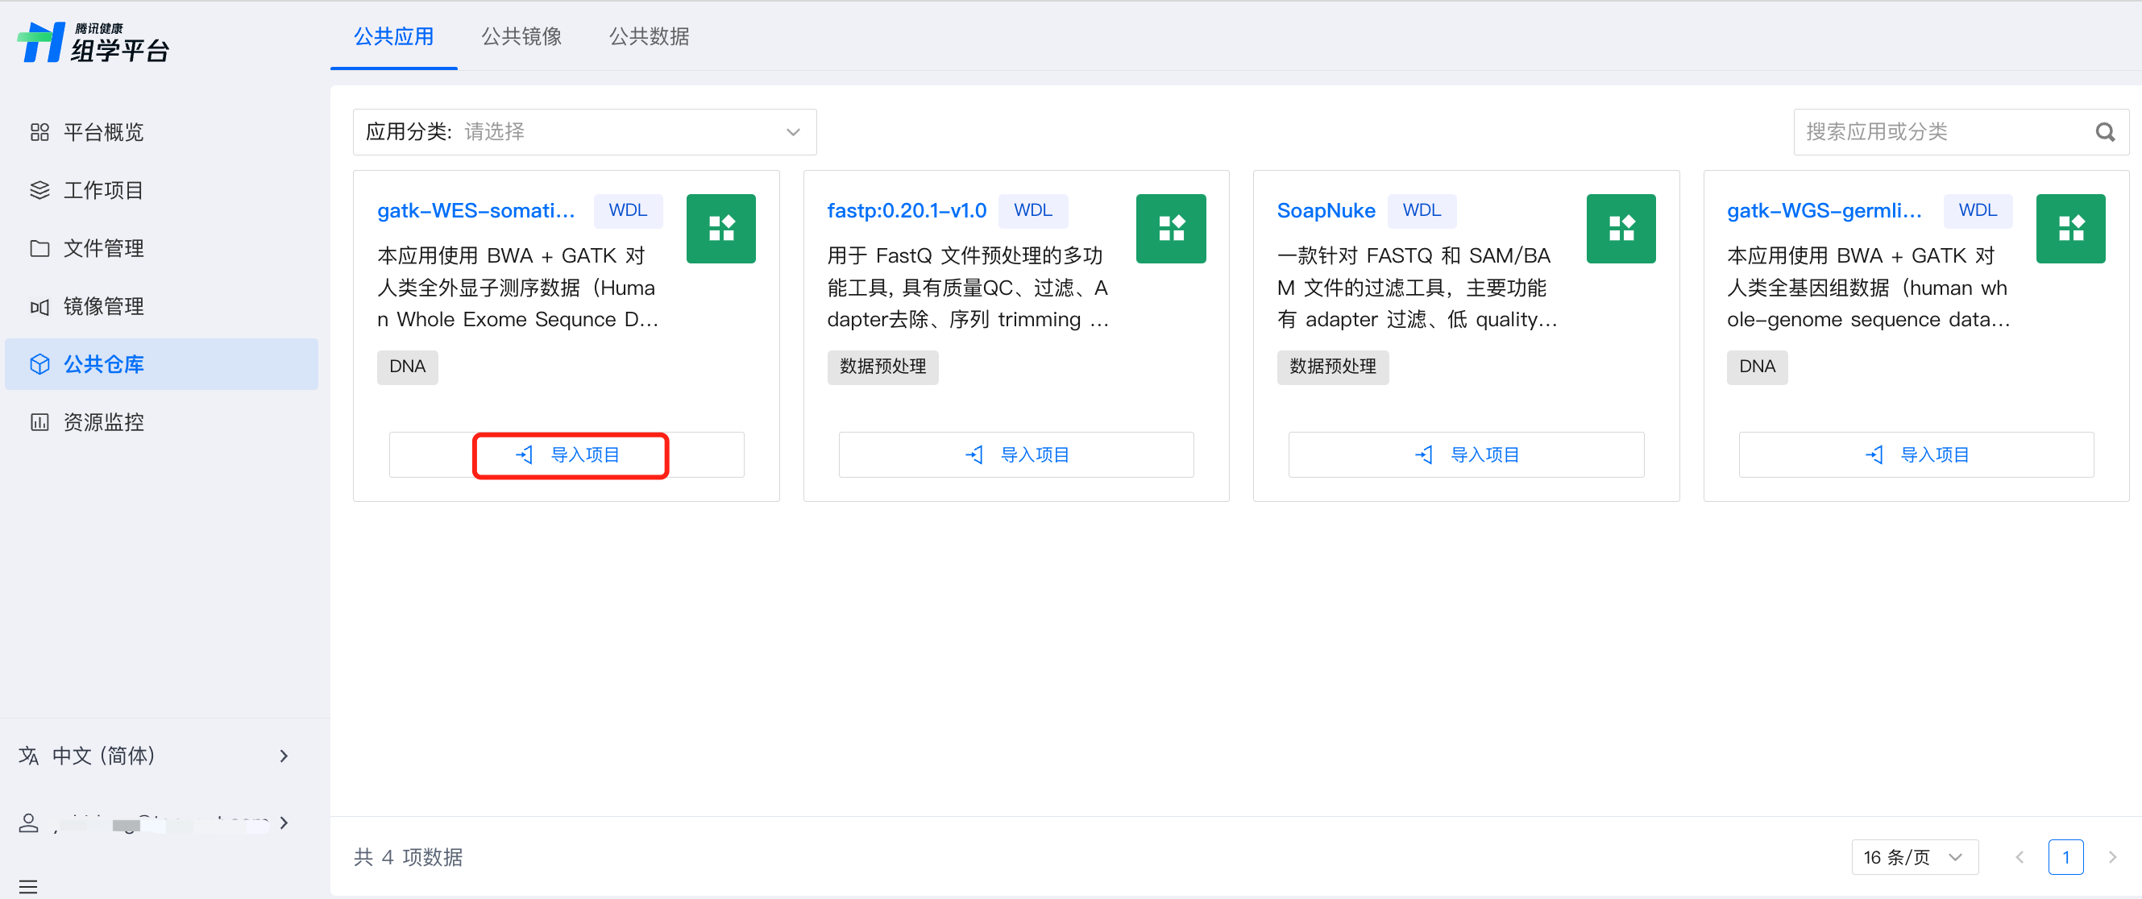Click the hamburger collapse sidebar icon

click(28, 885)
